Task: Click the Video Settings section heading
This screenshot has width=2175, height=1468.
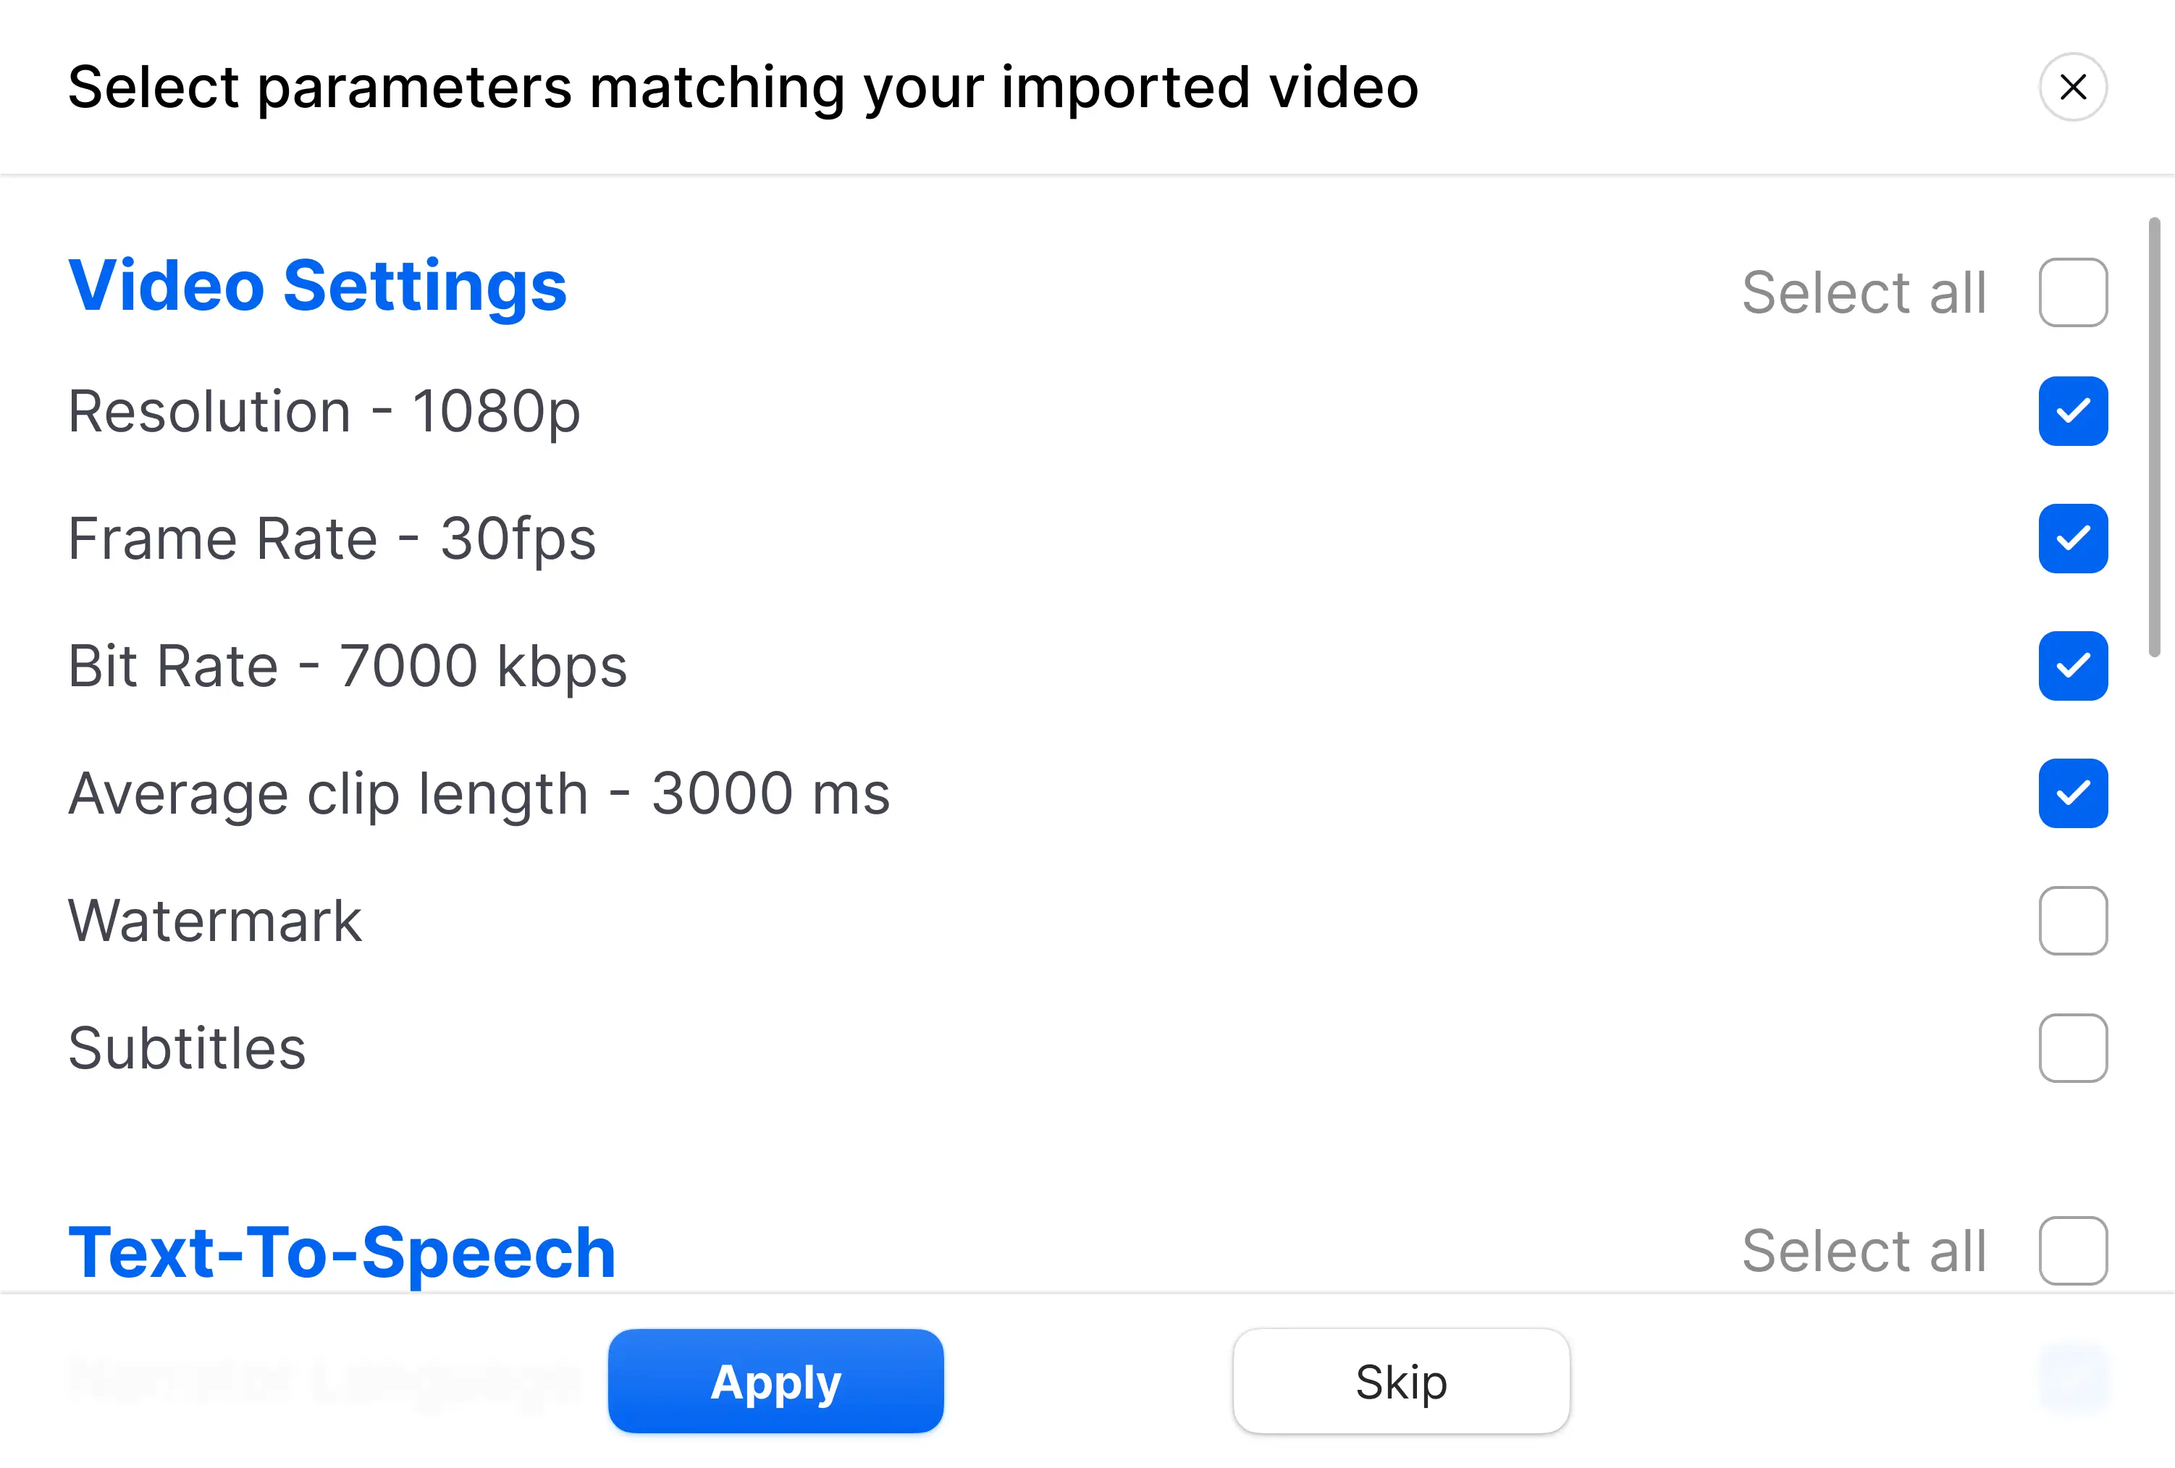Action: [317, 285]
